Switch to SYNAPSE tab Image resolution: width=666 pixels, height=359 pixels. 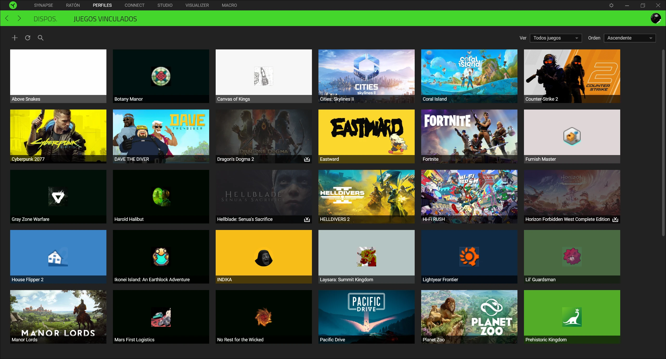pyautogui.click(x=43, y=5)
